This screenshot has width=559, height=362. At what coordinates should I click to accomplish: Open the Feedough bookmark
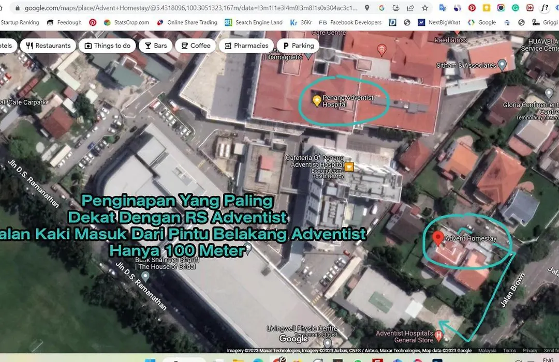coord(65,22)
